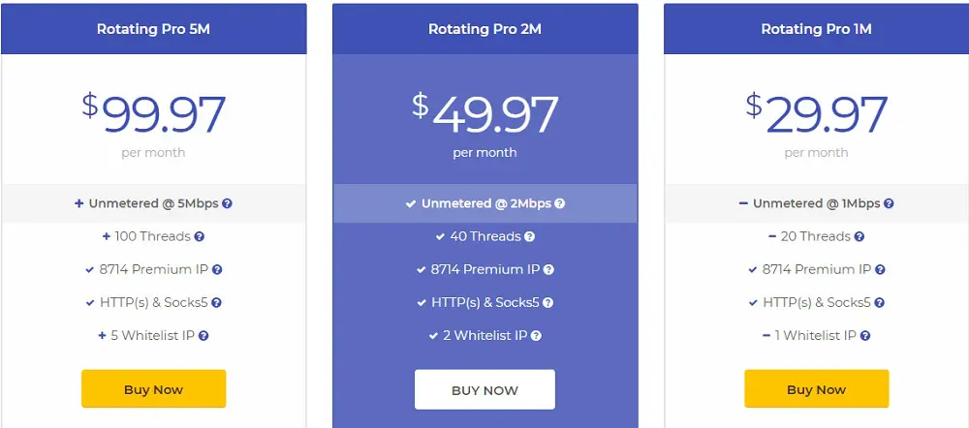Click help icon next to Unmetered @ 2Mbps
Screen dimensions: 969x428
click(559, 203)
